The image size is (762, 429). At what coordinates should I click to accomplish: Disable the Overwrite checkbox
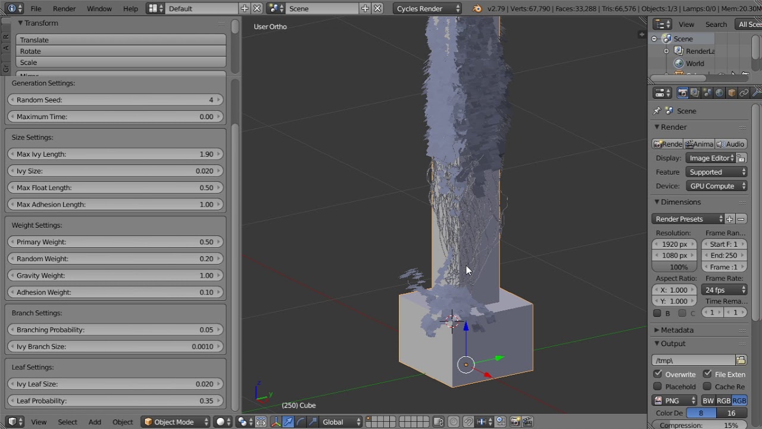pyautogui.click(x=658, y=374)
